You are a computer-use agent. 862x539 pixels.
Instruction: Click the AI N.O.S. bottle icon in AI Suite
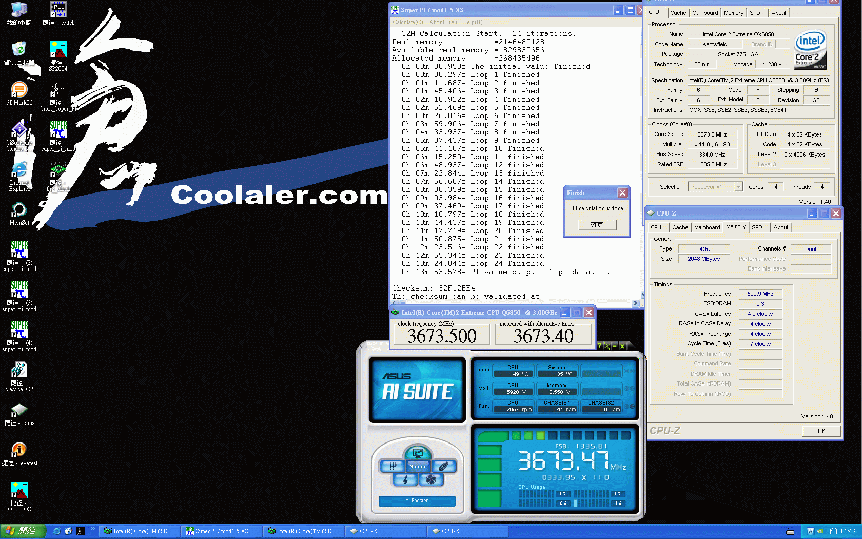(x=443, y=466)
